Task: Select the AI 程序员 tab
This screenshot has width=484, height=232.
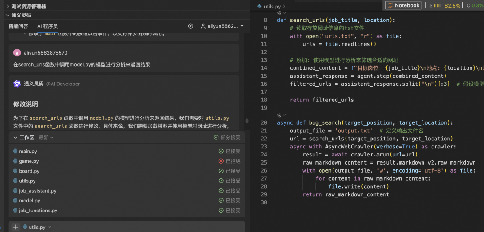Action: (48, 26)
